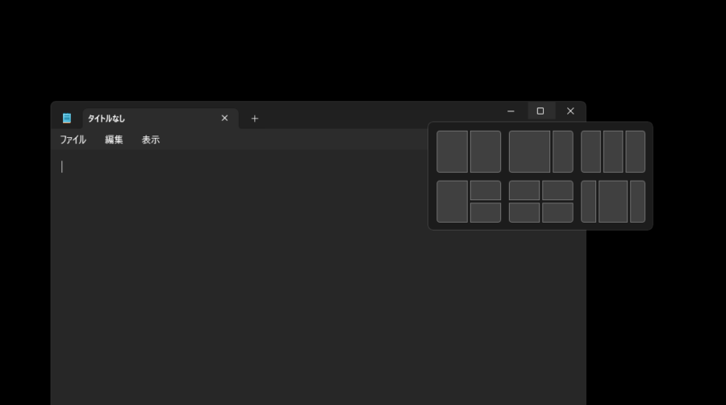Snap to top-right zone of four-quadrant grid
726x405 pixels.
coord(557,190)
